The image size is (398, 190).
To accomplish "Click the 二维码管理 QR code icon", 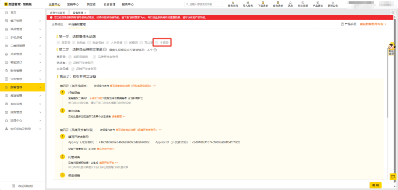I will [6, 46].
